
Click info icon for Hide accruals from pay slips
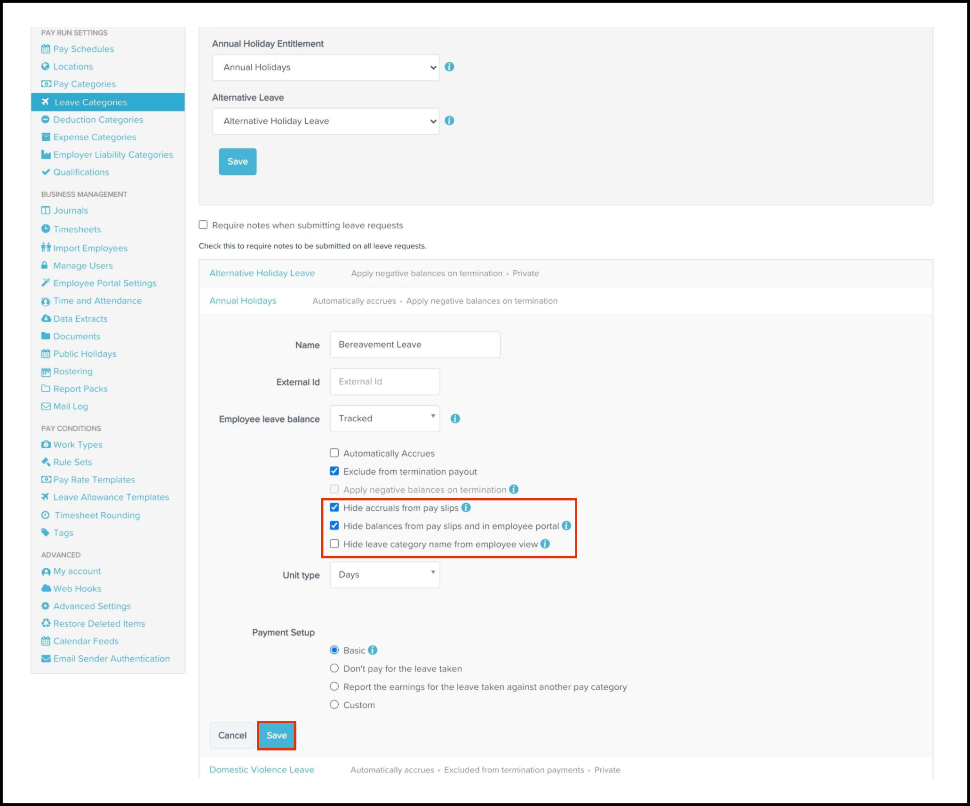point(466,508)
